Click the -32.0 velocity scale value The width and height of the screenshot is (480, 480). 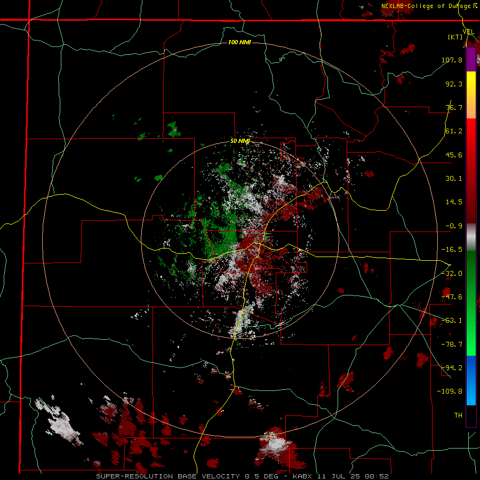[452, 274]
